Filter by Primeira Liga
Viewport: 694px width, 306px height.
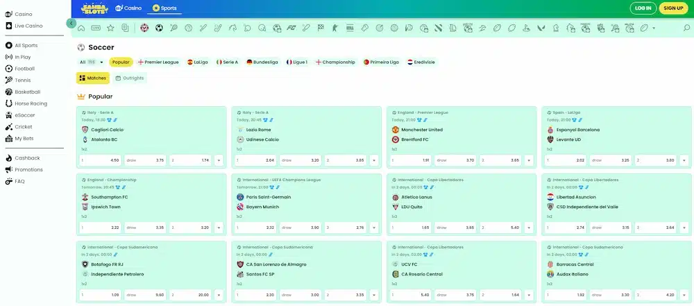click(381, 62)
